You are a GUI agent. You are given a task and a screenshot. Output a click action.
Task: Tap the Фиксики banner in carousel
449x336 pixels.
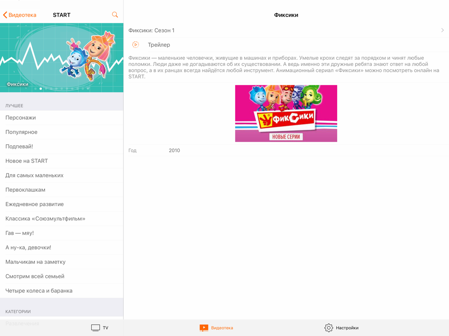tap(62, 57)
